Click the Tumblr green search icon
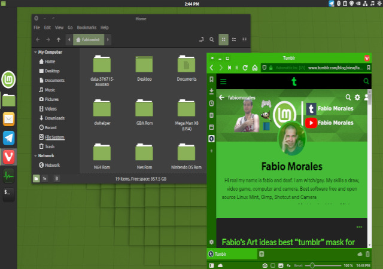383x269 pixels. tap(366, 81)
